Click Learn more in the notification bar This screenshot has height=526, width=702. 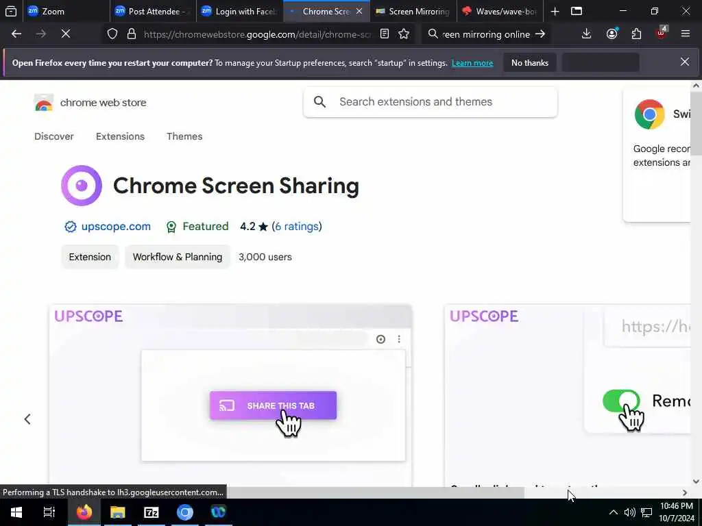(x=472, y=63)
